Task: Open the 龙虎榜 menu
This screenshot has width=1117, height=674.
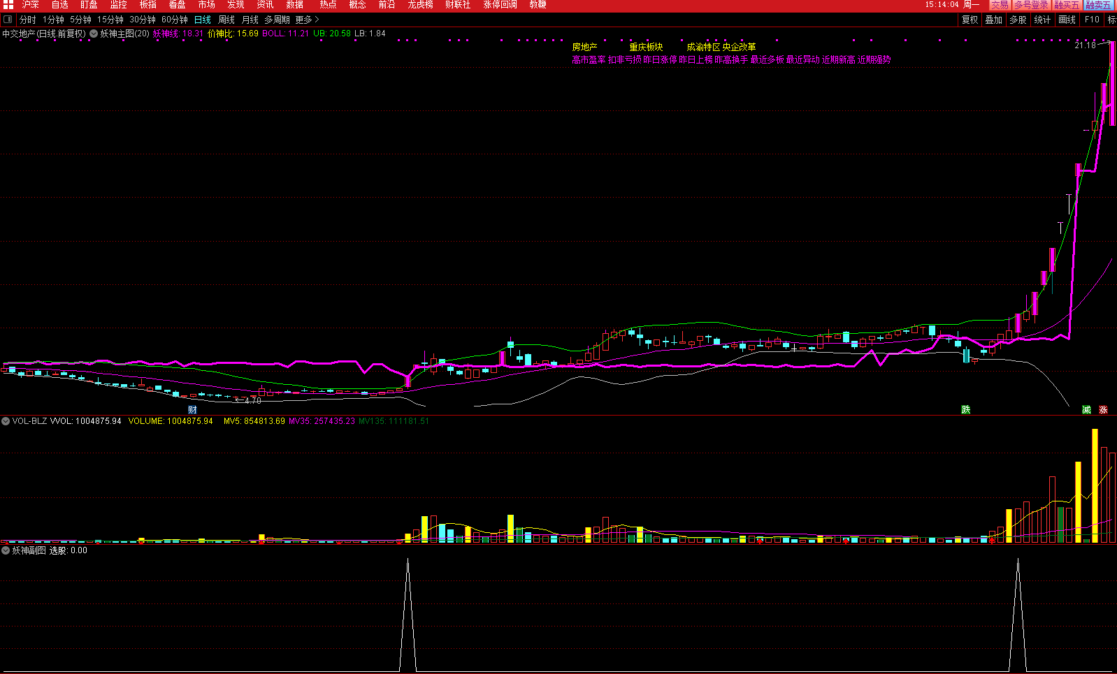Action: click(x=421, y=5)
